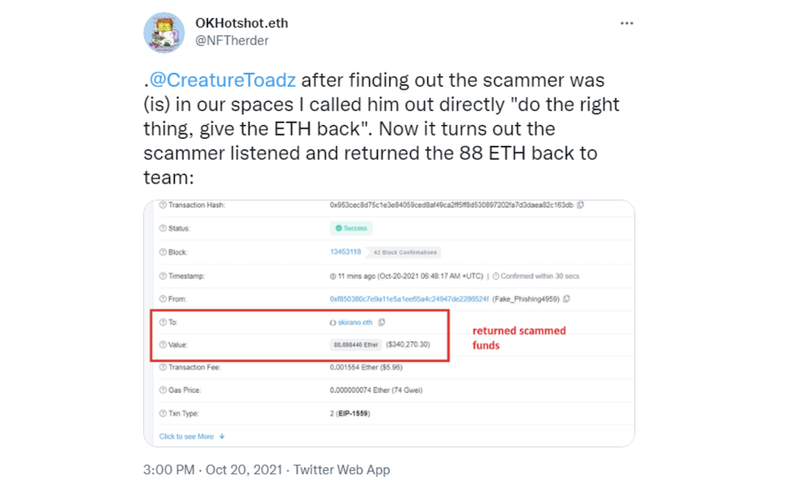Open the @CreatureToadz mention link
Image resolution: width=787 pixels, height=495 pixels.
click(x=223, y=80)
